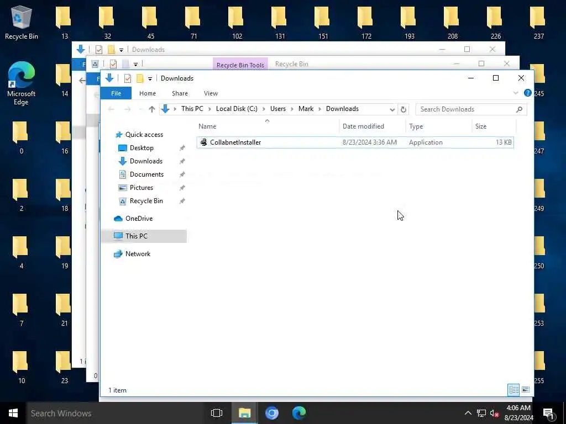566x424 pixels.
Task: Select desktop folder named 19
Action: click(x=64, y=252)
